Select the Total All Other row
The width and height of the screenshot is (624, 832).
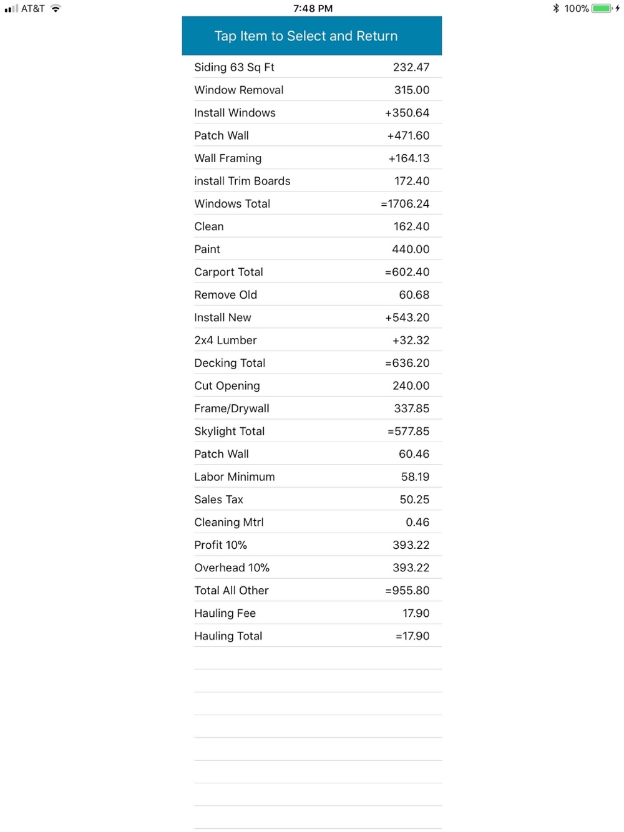click(312, 591)
